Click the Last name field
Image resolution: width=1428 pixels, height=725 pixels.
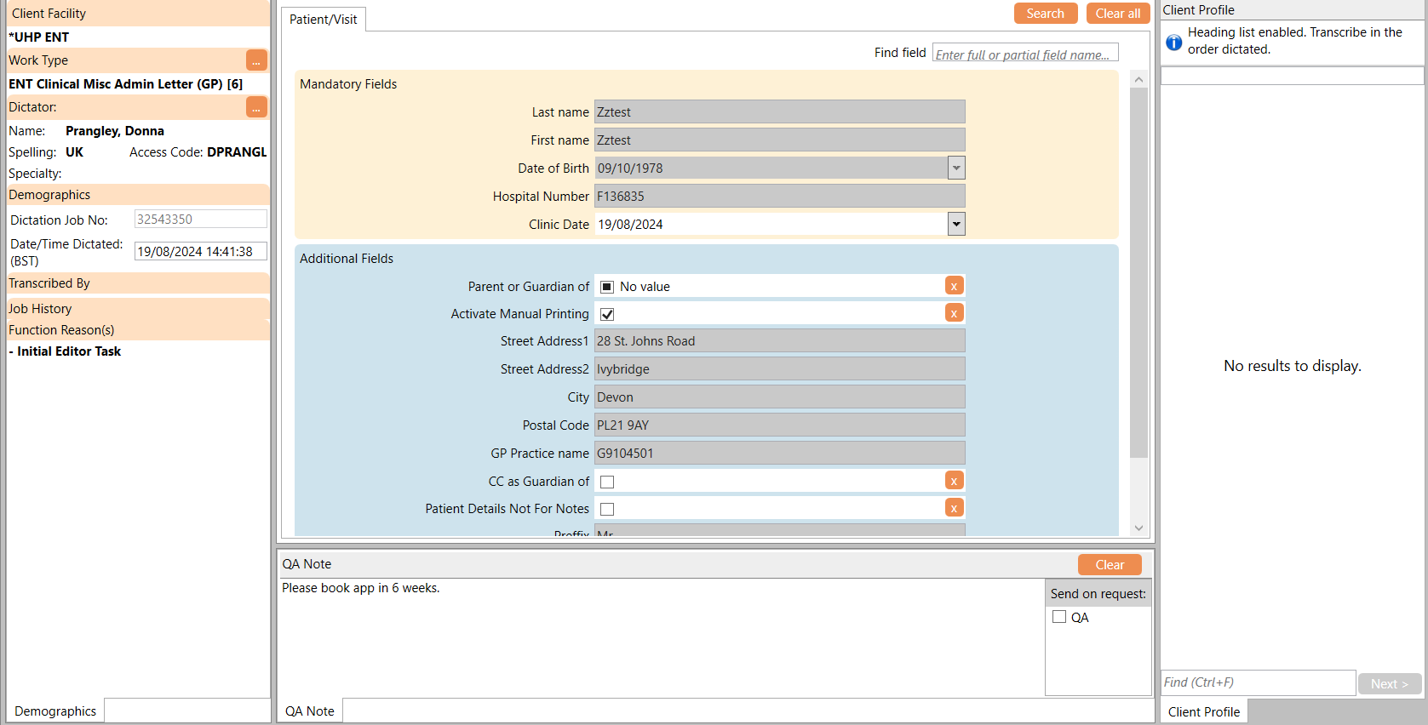coord(779,111)
